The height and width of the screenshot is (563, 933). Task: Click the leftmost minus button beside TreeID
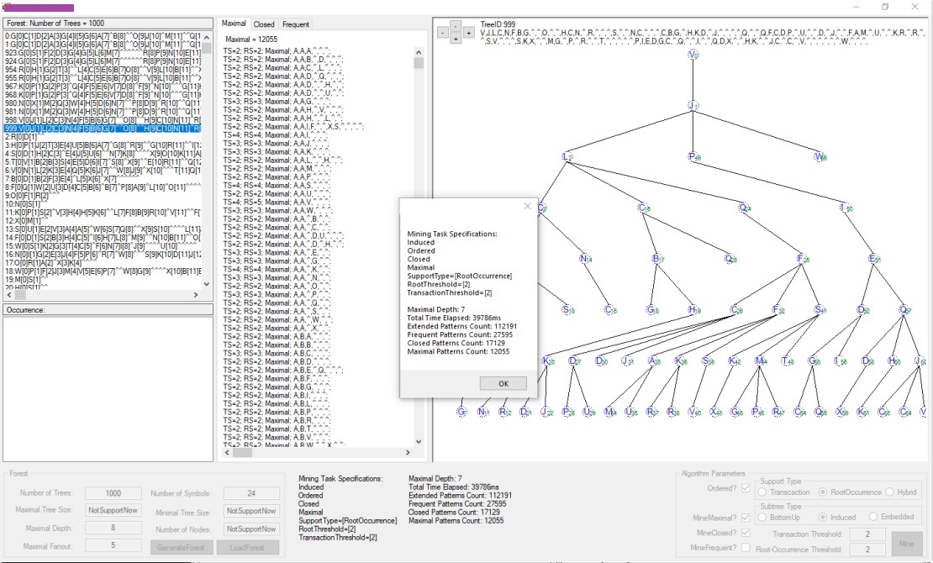443,33
